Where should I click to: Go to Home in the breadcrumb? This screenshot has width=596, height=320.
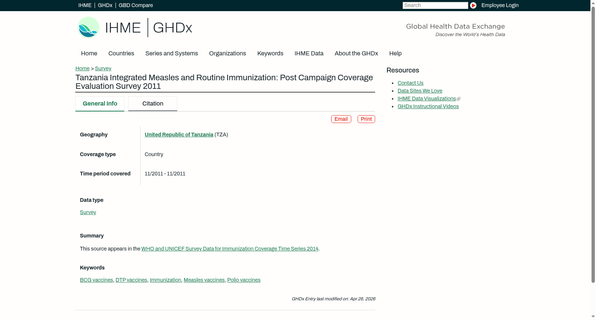(x=82, y=68)
